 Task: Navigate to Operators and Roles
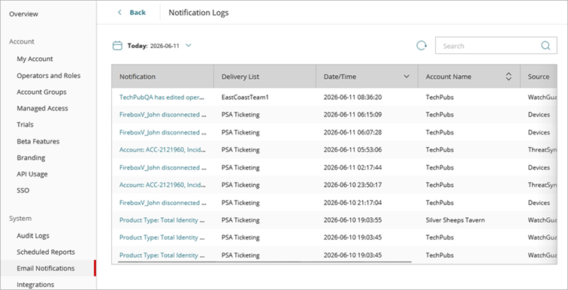tap(49, 76)
